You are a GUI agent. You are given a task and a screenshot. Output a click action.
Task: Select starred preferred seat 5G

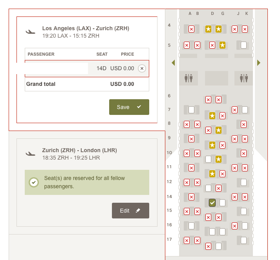click(222, 45)
